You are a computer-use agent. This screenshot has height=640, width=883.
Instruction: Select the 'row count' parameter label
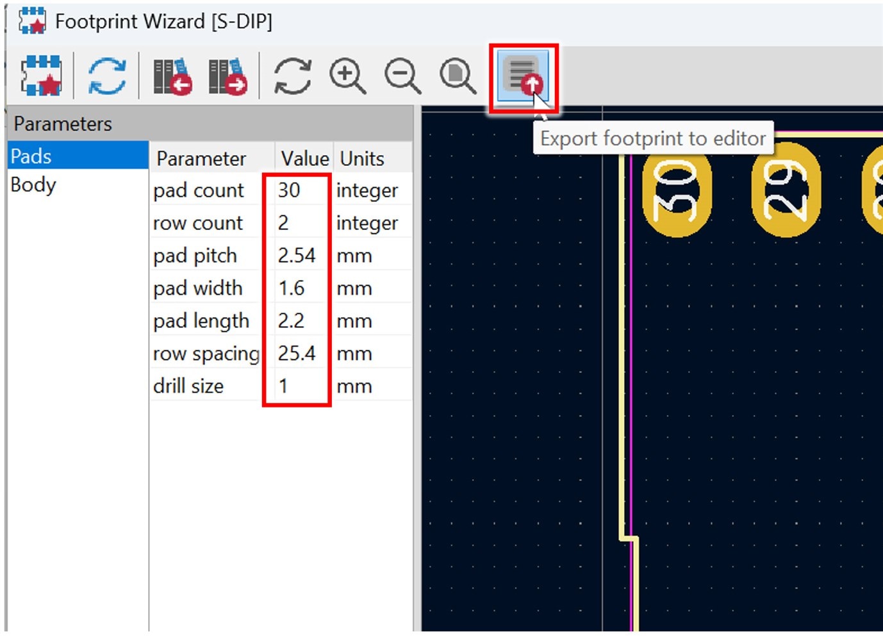[x=198, y=223]
